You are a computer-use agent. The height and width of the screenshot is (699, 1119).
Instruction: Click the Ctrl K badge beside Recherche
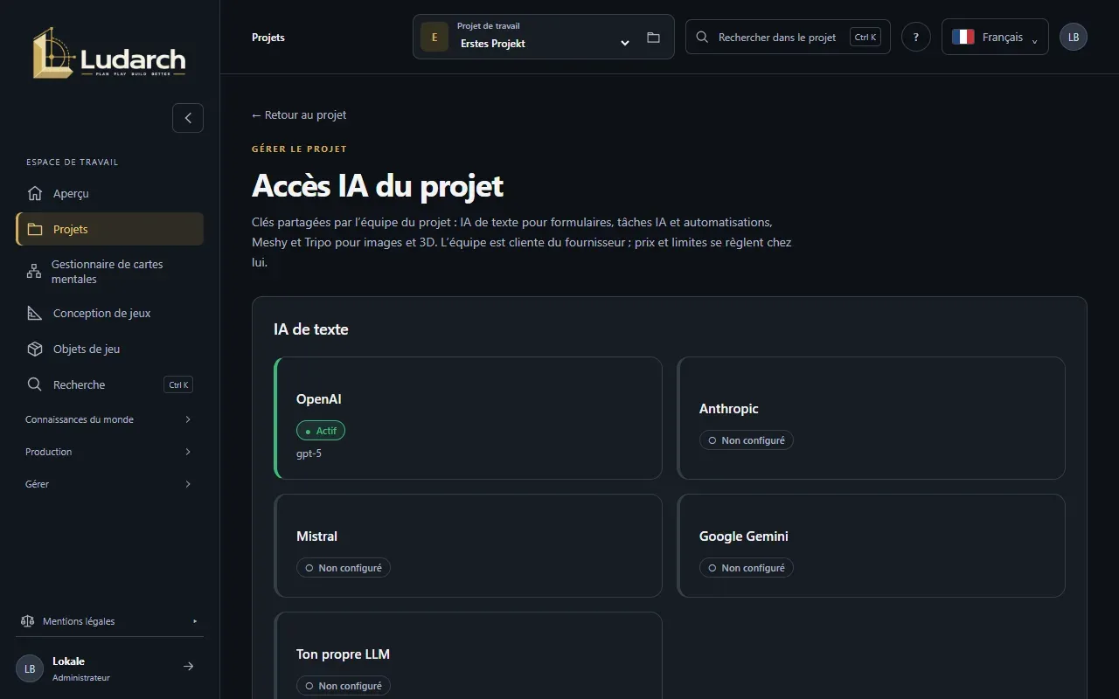(178, 384)
